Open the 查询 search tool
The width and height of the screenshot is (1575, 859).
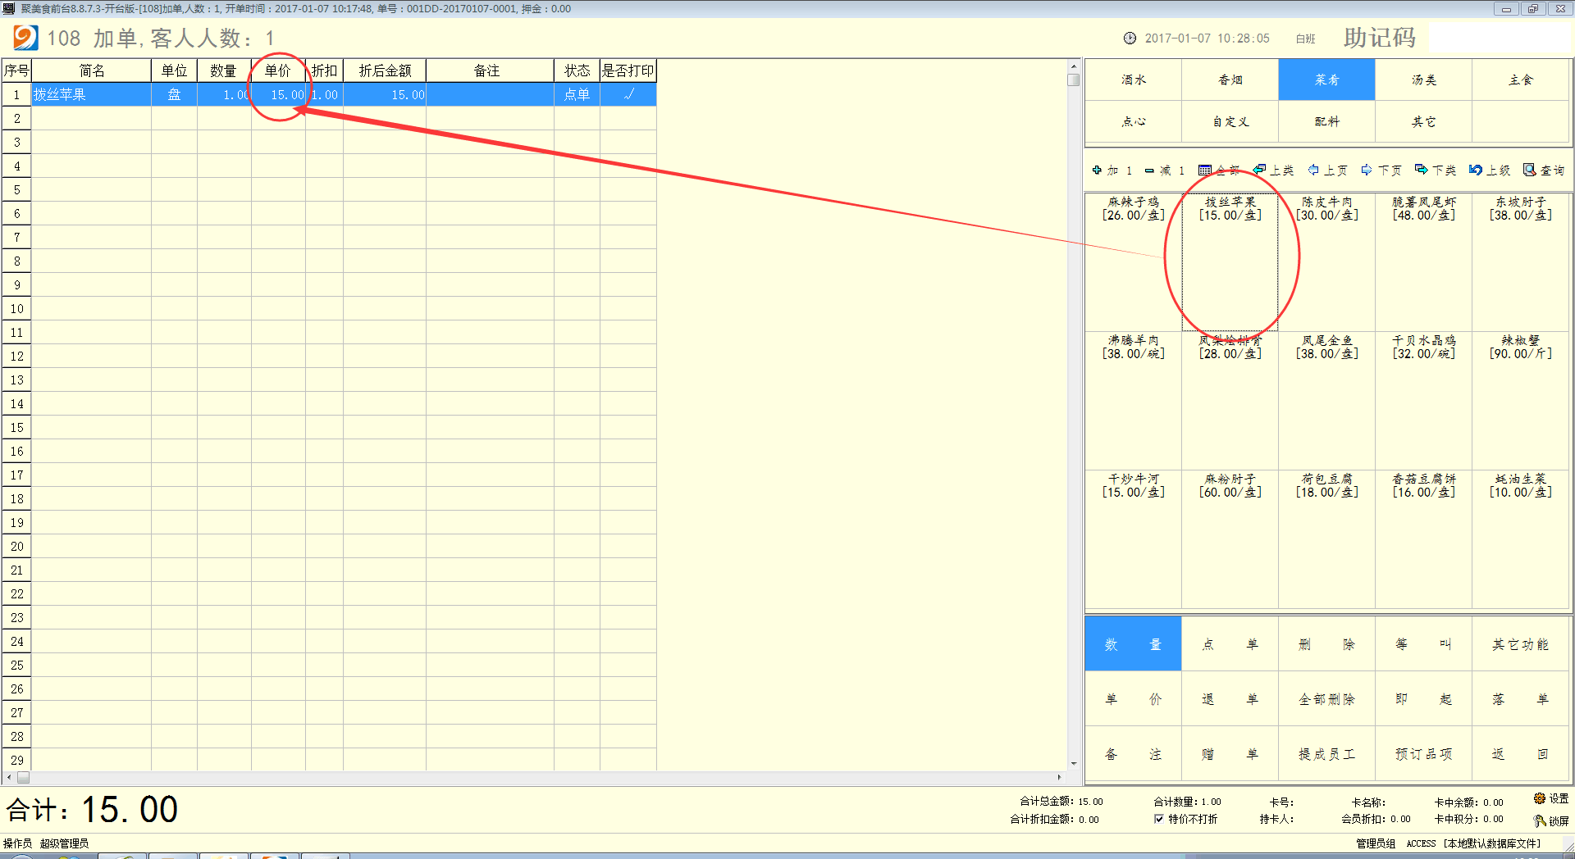[1530, 170]
